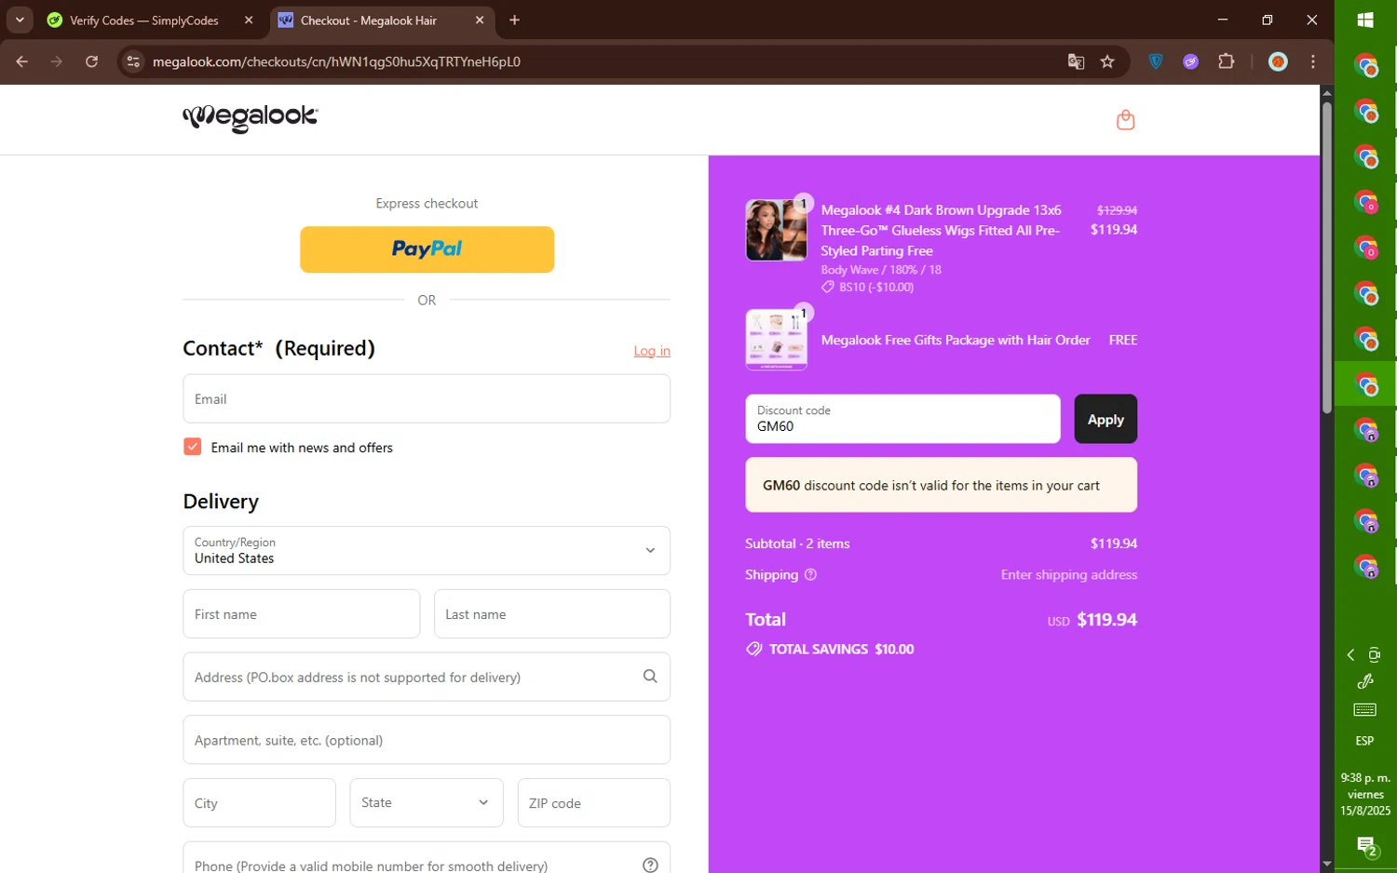The height and width of the screenshot is (873, 1397).
Task: Click the wig product thumbnail
Action: [776, 230]
